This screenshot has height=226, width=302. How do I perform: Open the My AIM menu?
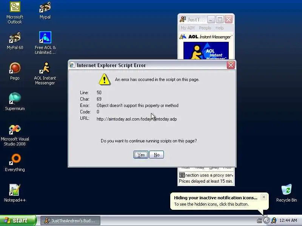(188, 28)
